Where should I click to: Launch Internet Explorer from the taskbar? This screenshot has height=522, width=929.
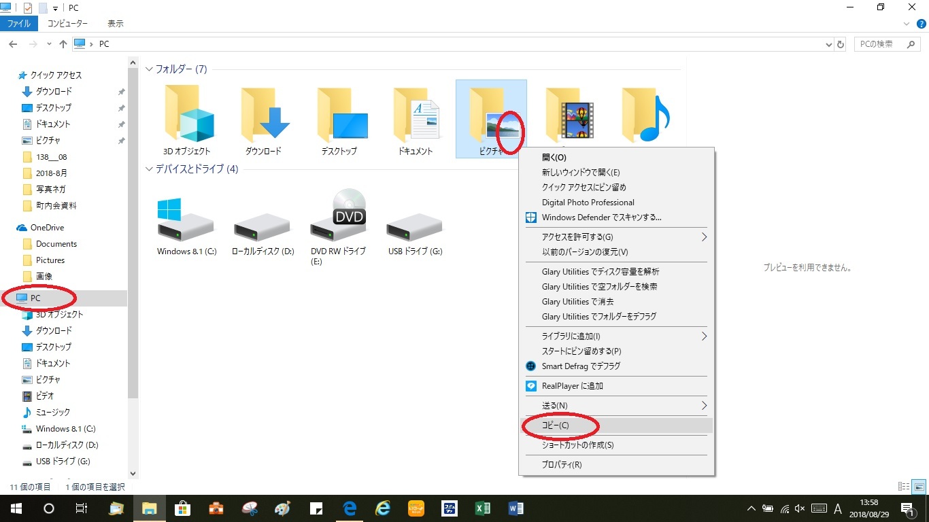[384, 508]
